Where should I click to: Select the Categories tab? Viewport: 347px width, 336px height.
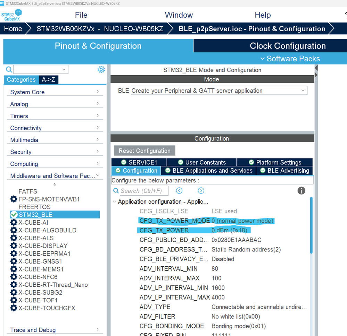pos(21,79)
